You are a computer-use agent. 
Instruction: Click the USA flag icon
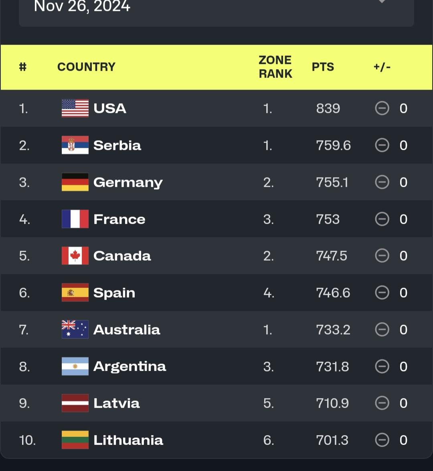[75, 108]
